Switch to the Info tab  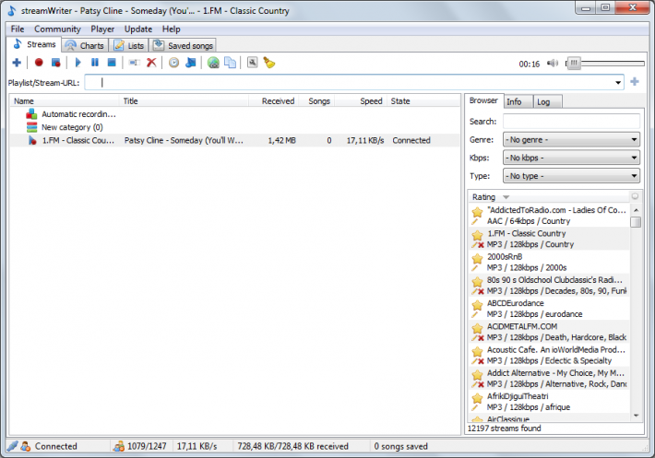tap(518, 101)
